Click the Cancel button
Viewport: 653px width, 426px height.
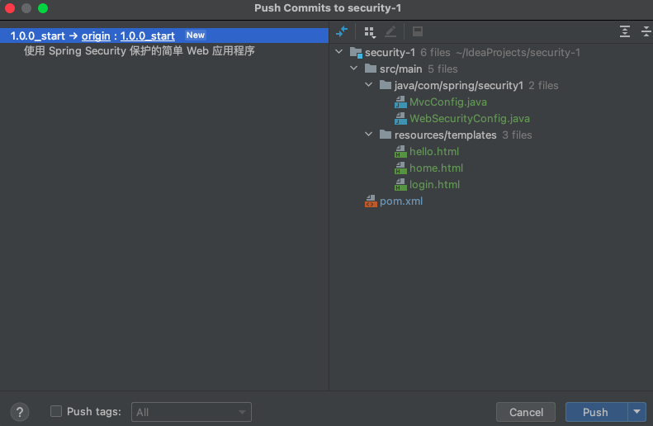[x=526, y=412]
